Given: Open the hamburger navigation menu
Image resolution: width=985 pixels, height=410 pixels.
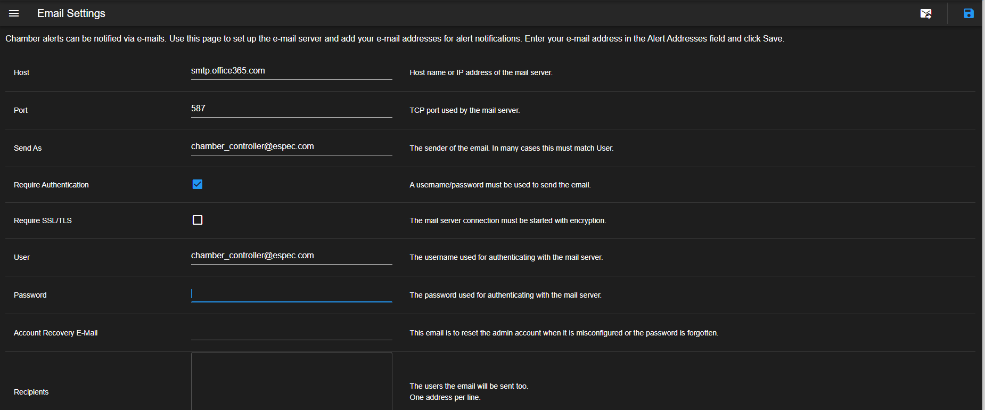Looking at the screenshot, I should pyautogui.click(x=14, y=13).
